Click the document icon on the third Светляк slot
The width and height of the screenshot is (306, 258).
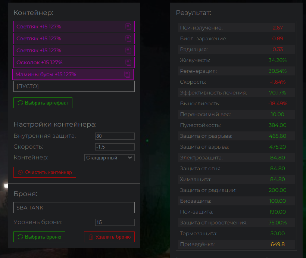[128, 50]
